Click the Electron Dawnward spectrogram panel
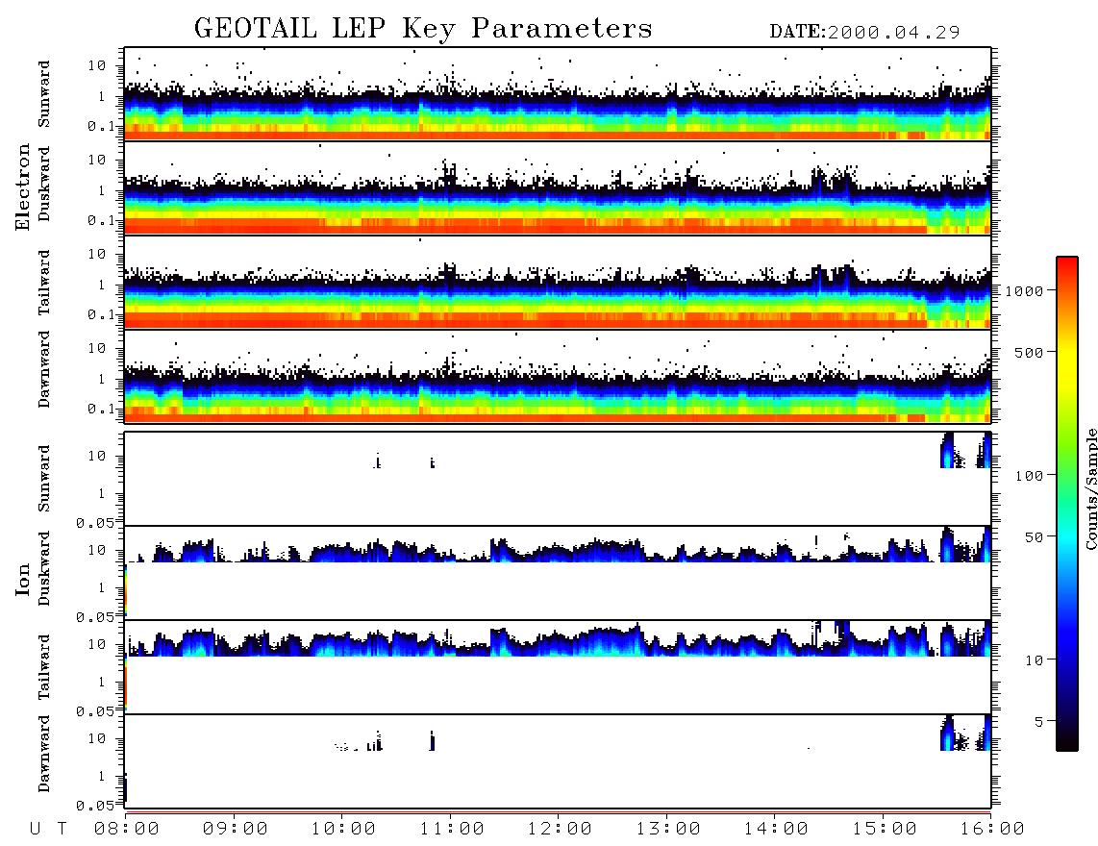Image resolution: width=1098 pixels, height=846 pixels. click(558, 376)
